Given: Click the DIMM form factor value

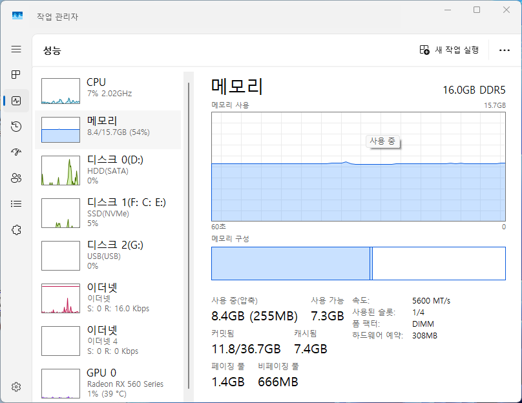Looking at the screenshot, I should click(x=423, y=324).
